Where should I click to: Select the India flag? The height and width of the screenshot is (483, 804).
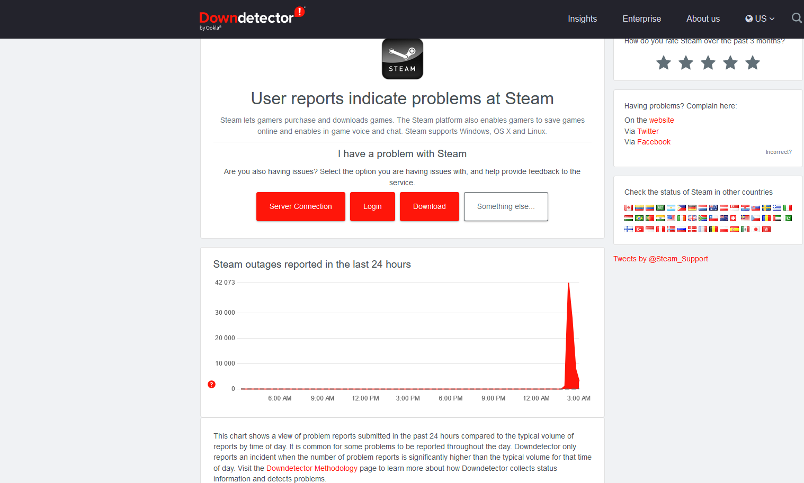point(660,218)
